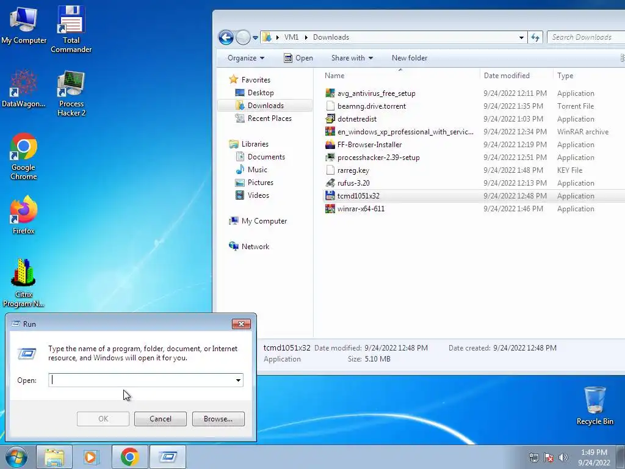Refresh the Downloads folder view

[535, 37]
